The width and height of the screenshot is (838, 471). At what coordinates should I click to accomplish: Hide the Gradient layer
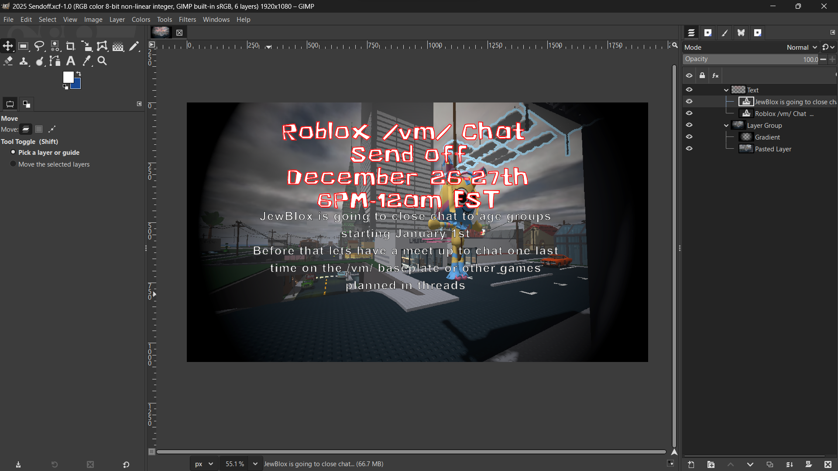[x=689, y=137]
